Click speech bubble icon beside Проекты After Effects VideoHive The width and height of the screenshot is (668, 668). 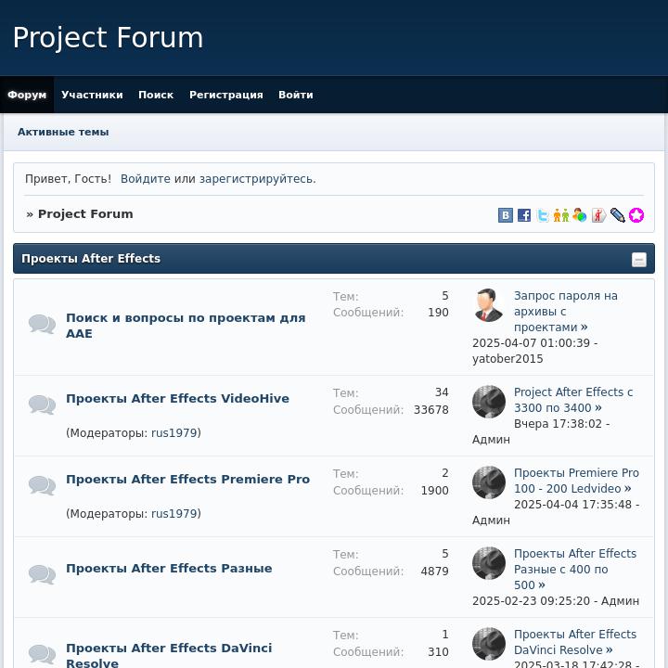coord(42,405)
